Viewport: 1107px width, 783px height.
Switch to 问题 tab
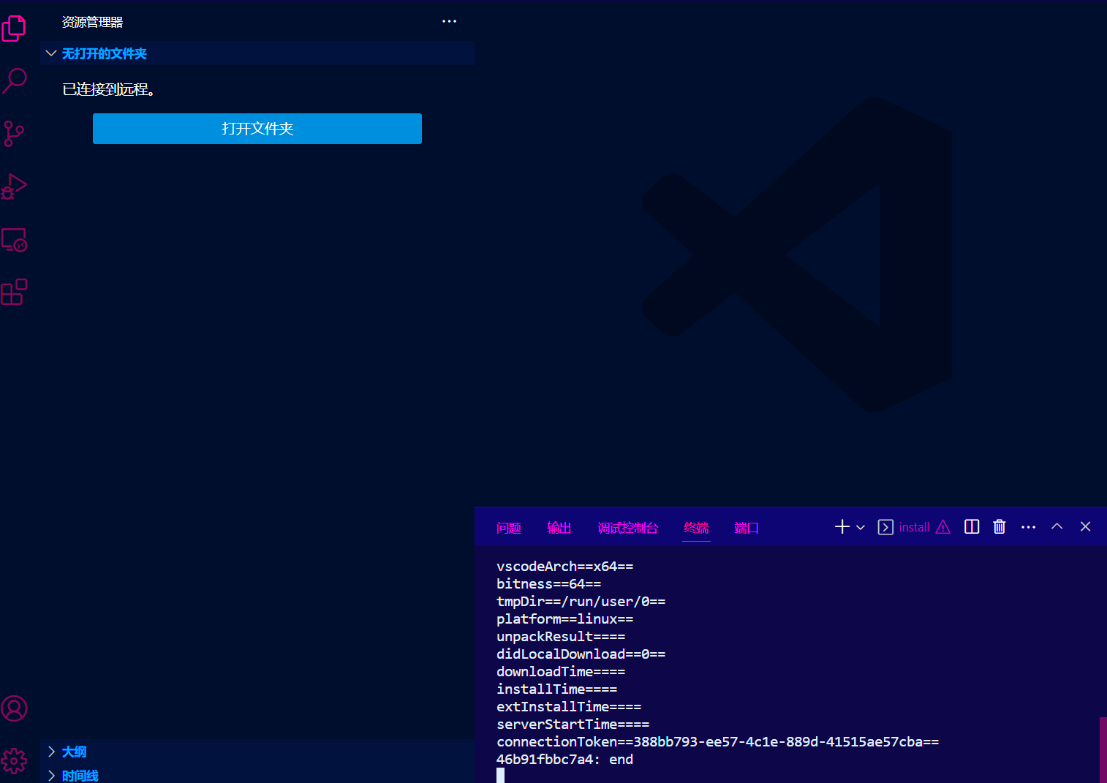[508, 528]
